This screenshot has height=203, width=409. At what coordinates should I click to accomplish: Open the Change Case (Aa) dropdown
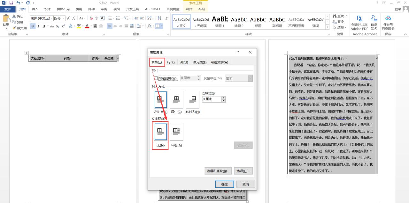82,18
